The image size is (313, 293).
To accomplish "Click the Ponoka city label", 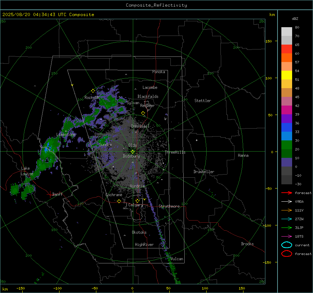I will 159,72.
